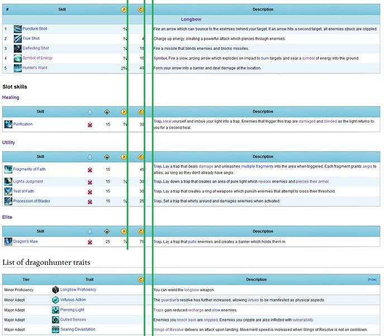Click the Puncture Shot skill icon

click(x=18, y=29)
